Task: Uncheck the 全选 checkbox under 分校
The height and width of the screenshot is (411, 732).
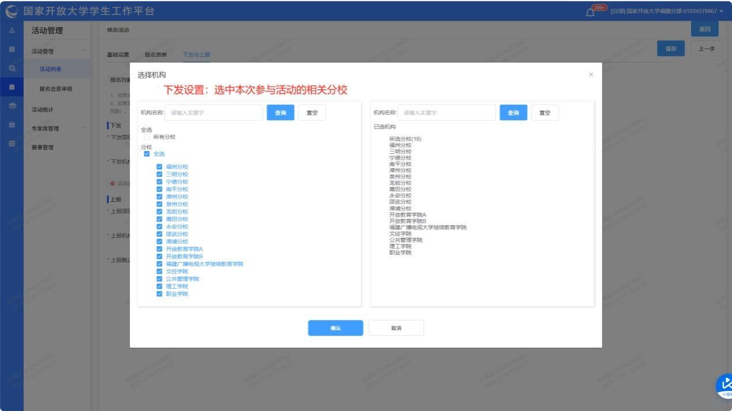Action: [x=147, y=154]
